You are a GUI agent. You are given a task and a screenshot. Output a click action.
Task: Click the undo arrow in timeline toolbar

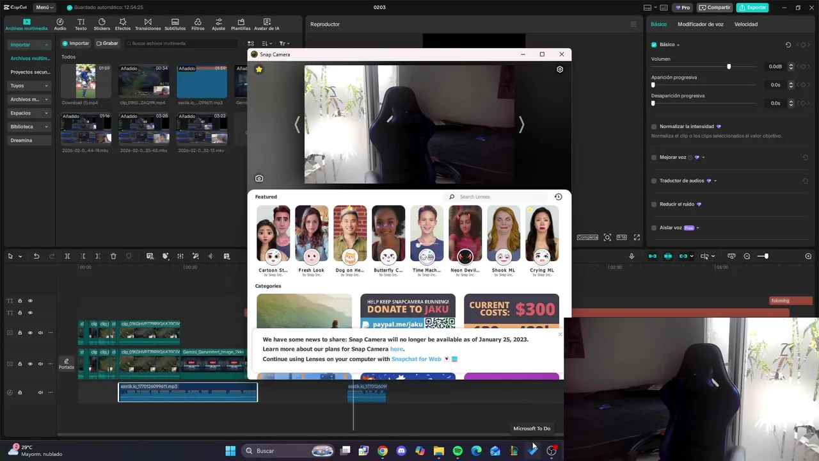(x=36, y=256)
